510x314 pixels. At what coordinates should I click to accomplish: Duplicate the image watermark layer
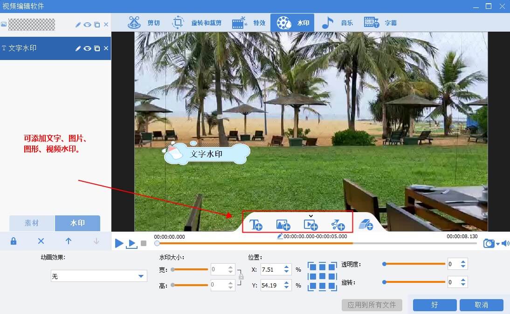click(97, 25)
